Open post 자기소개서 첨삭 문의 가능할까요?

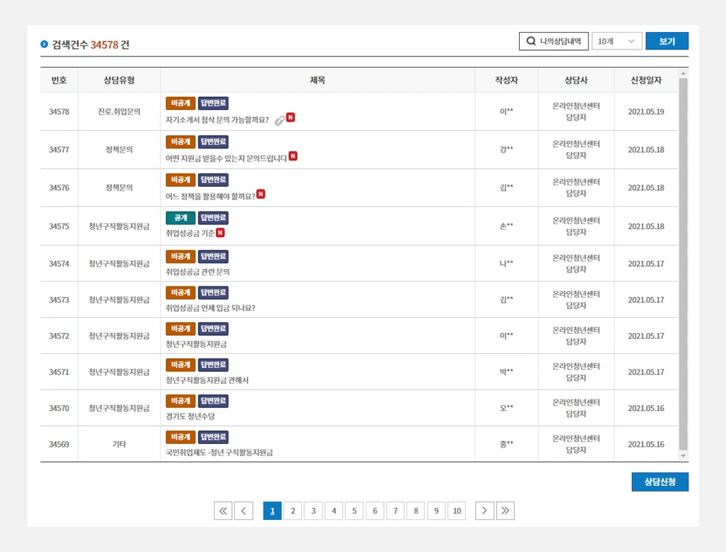(217, 120)
